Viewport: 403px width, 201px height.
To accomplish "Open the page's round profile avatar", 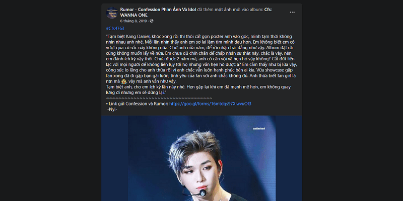I will [112, 13].
